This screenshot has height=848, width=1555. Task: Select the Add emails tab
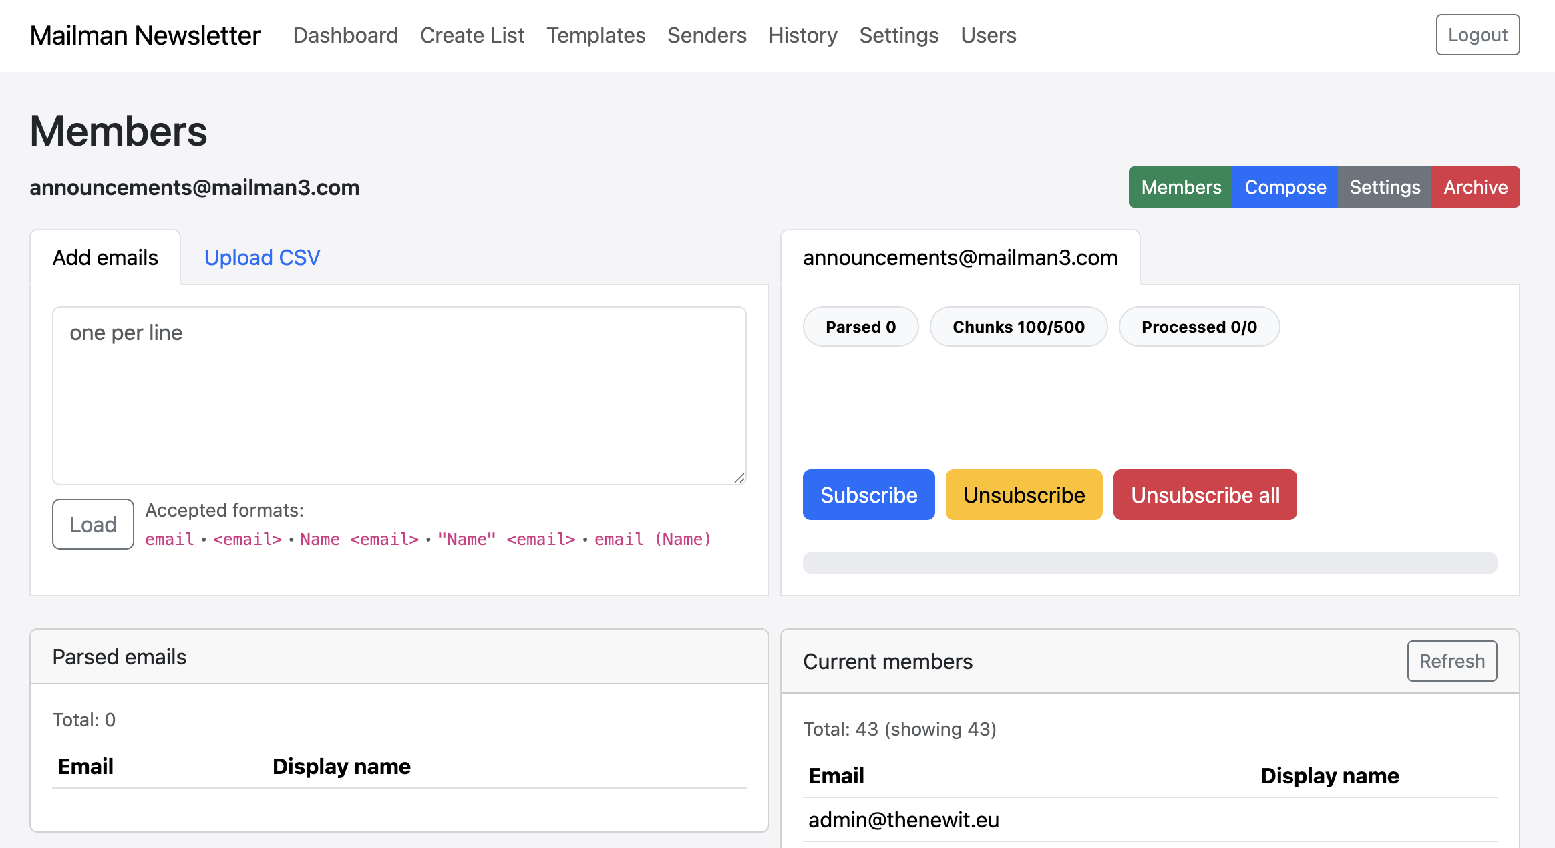(106, 258)
